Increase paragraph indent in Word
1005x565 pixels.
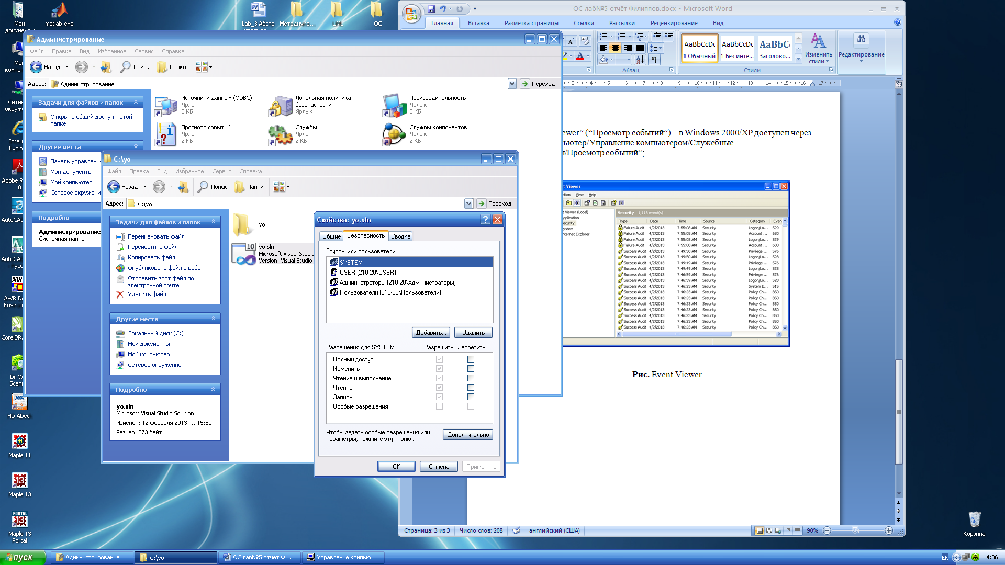(668, 37)
